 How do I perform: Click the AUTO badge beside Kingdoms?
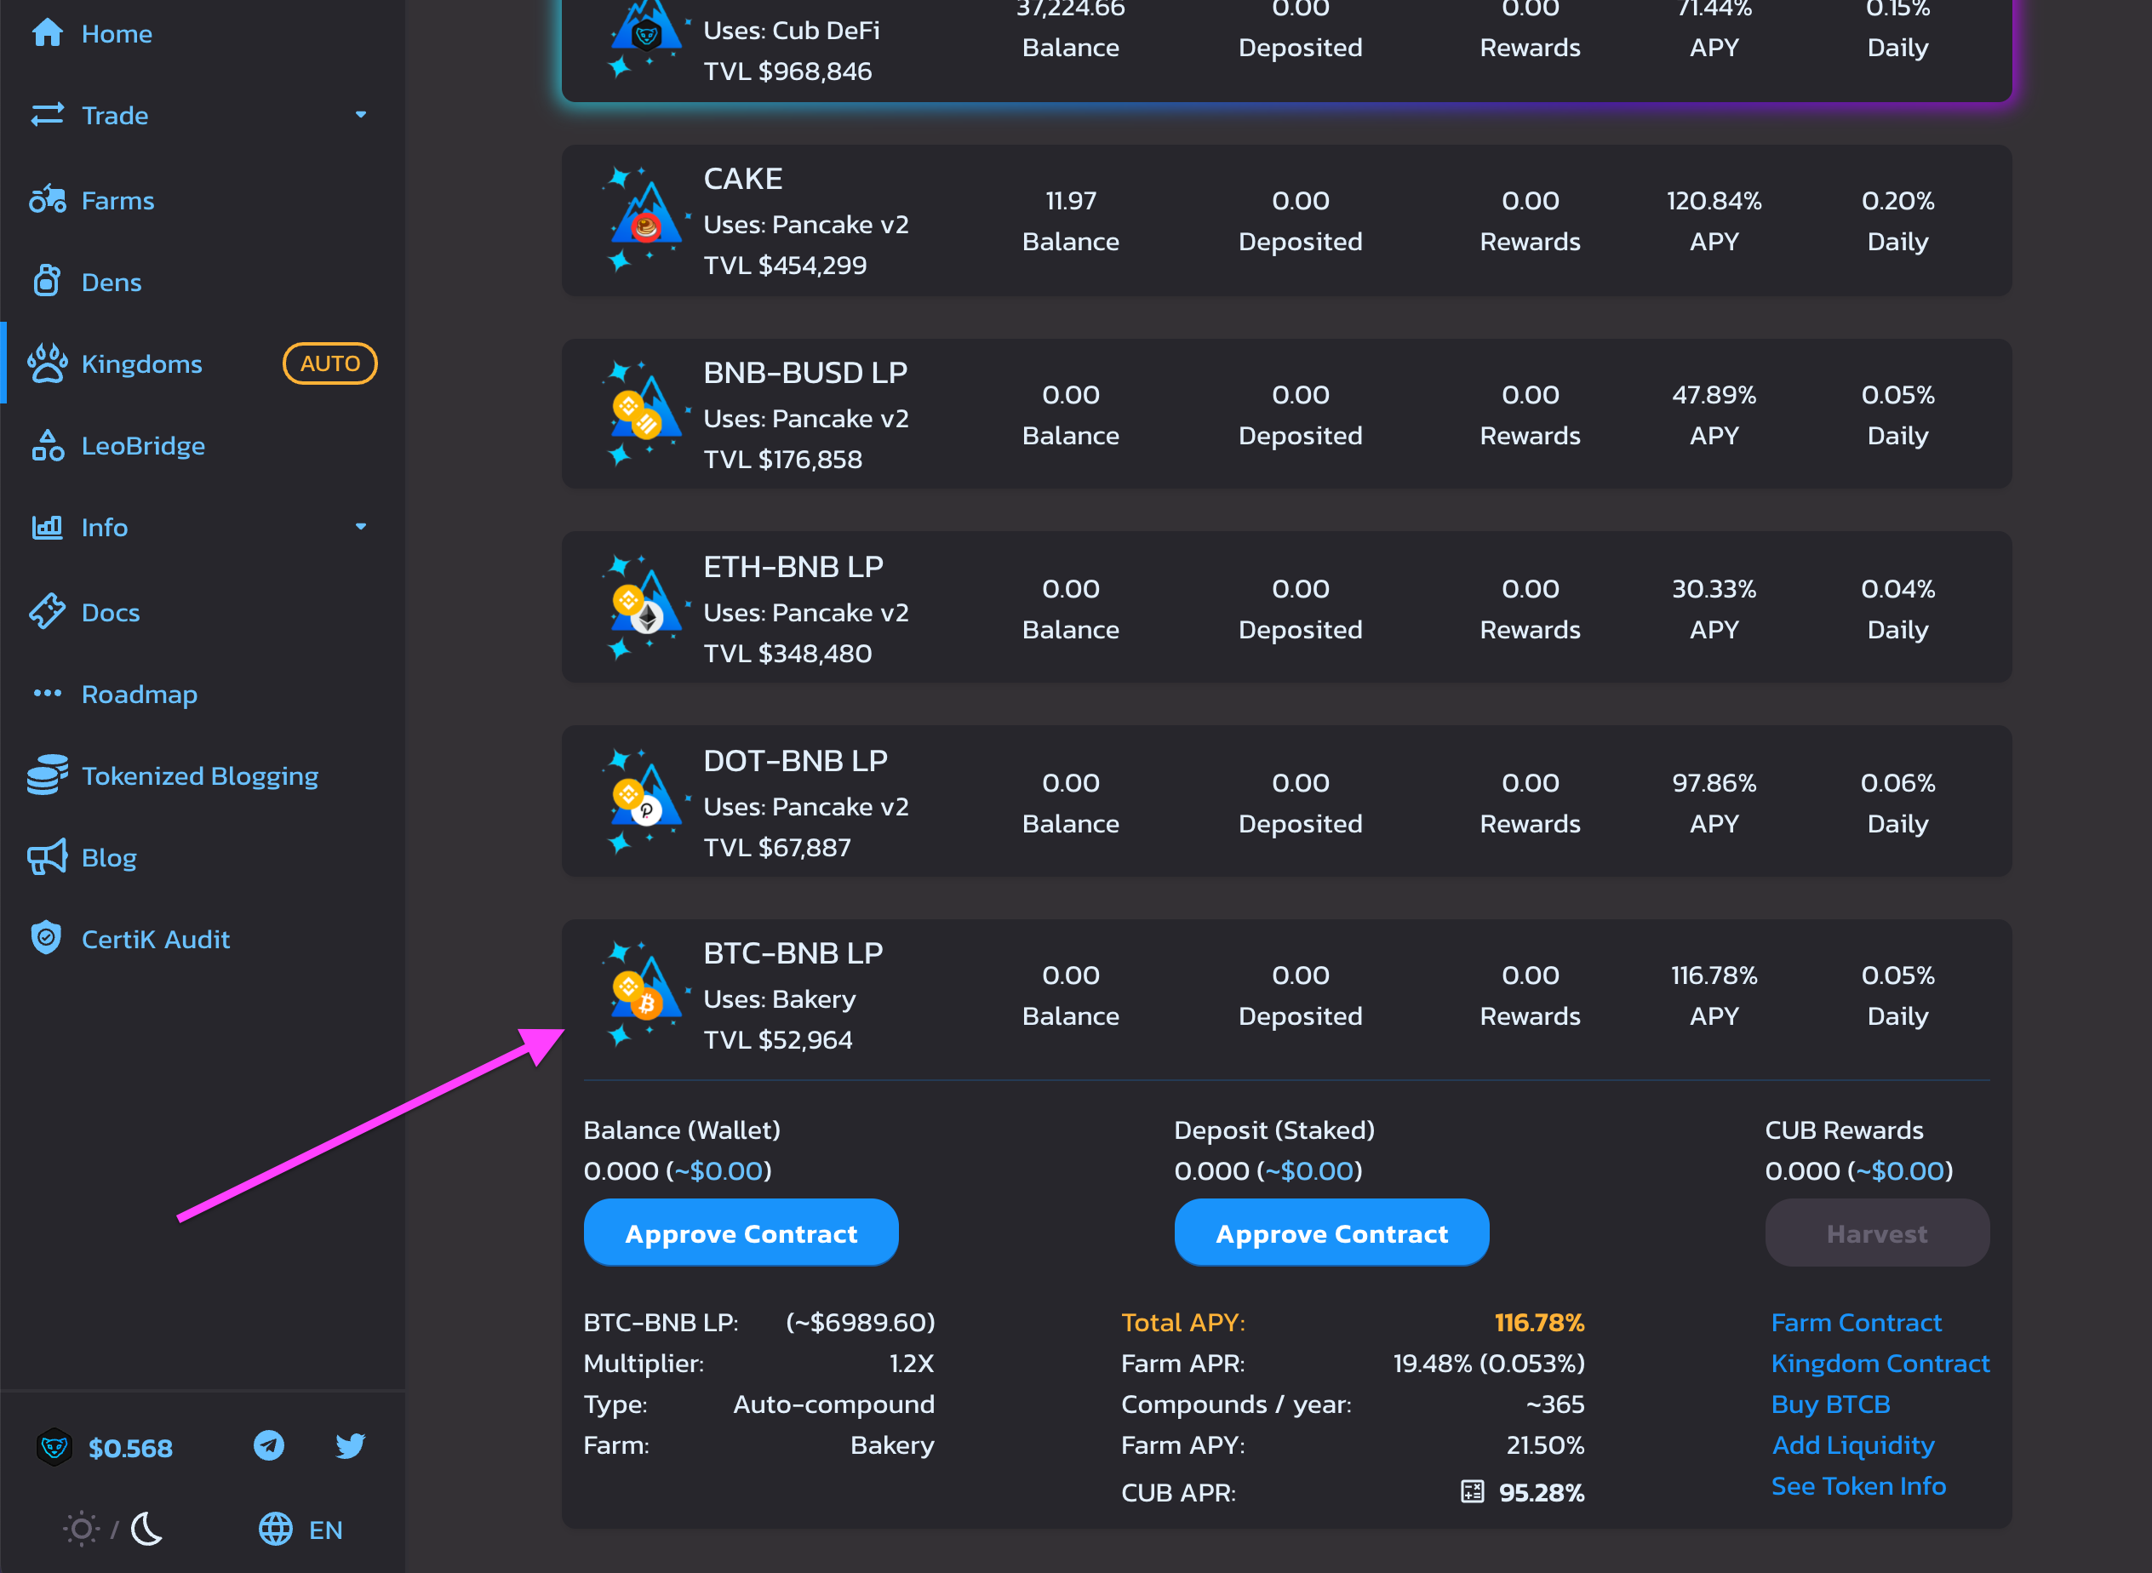click(x=329, y=363)
